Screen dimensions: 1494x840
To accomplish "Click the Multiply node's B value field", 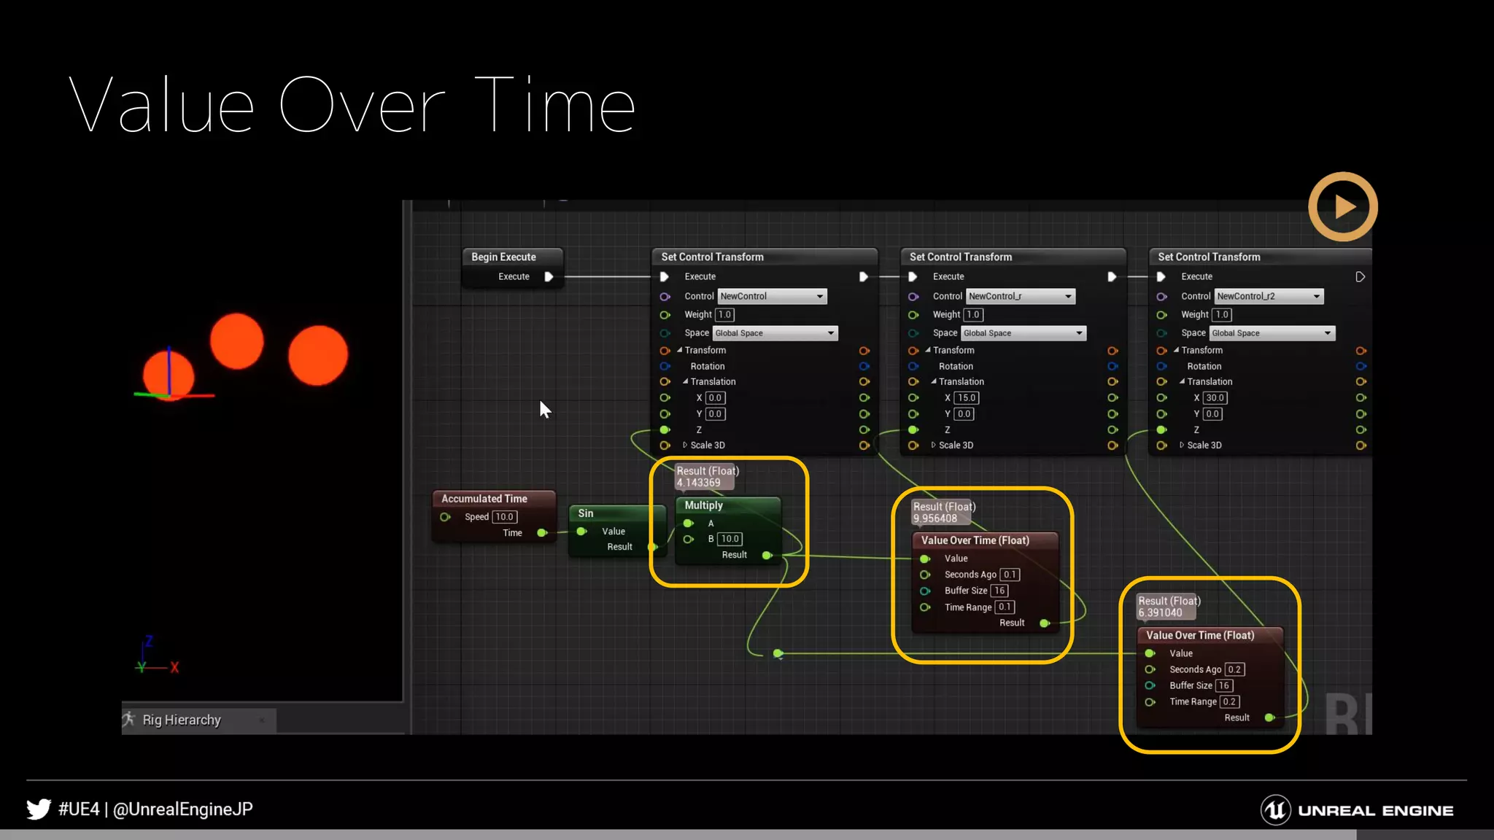I will (729, 539).
